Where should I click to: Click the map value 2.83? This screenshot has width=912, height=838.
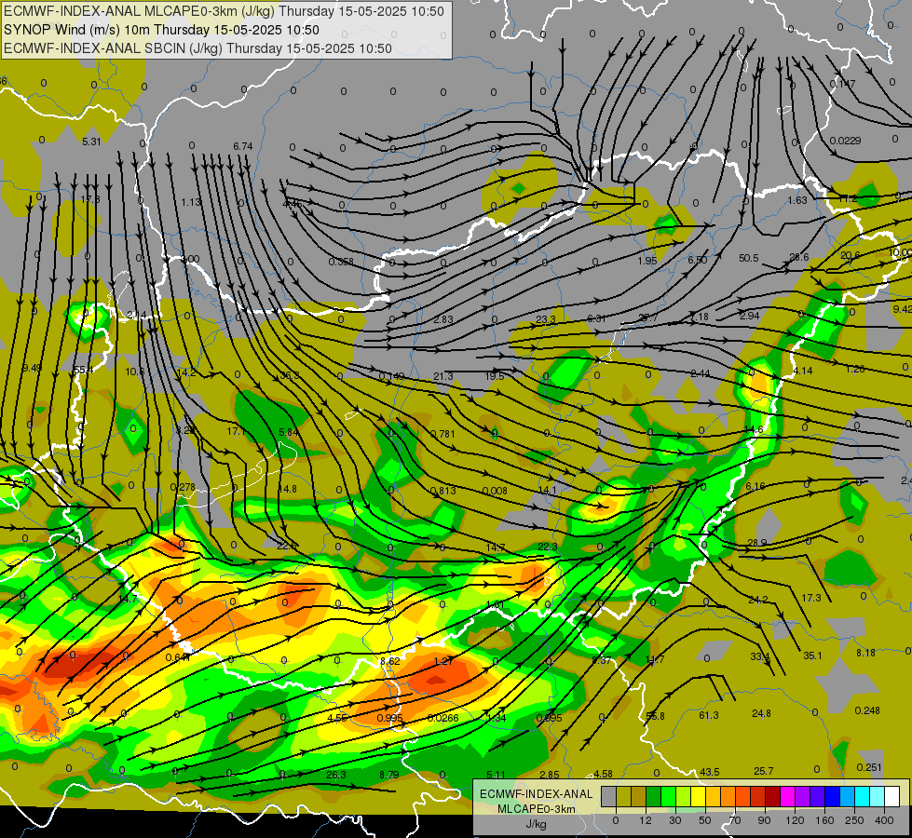click(442, 319)
